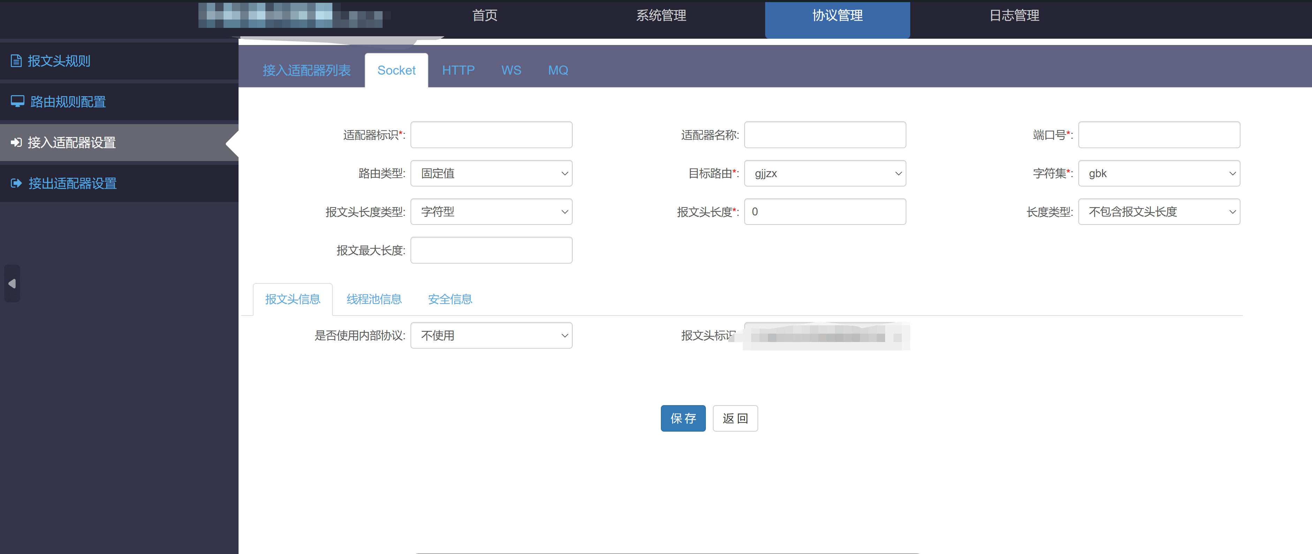The image size is (1312, 554).
Task: Open the 路由规则配置 sidebar menu
Action: [x=119, y=102]
